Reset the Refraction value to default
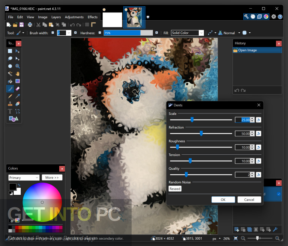The image size is (288, 246). [x=258, y=134]
